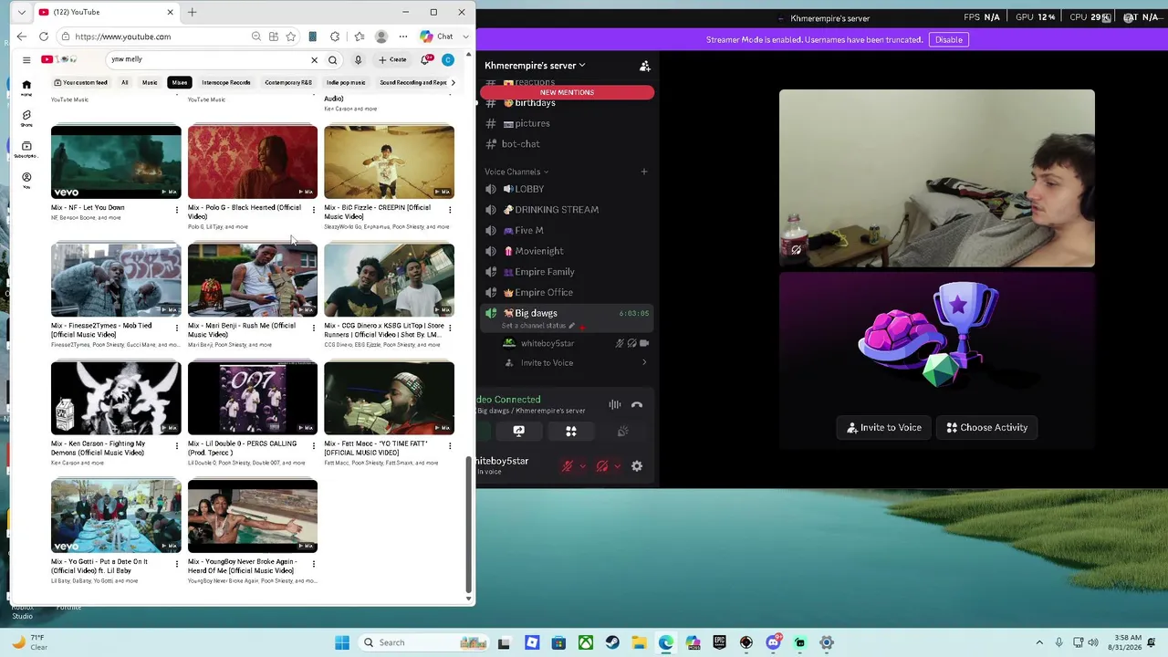Viewport: 1168px width, 657px height.
Task: Click Invite to Voice button under video
Action: pyautogui.click(x=884, y=428)
